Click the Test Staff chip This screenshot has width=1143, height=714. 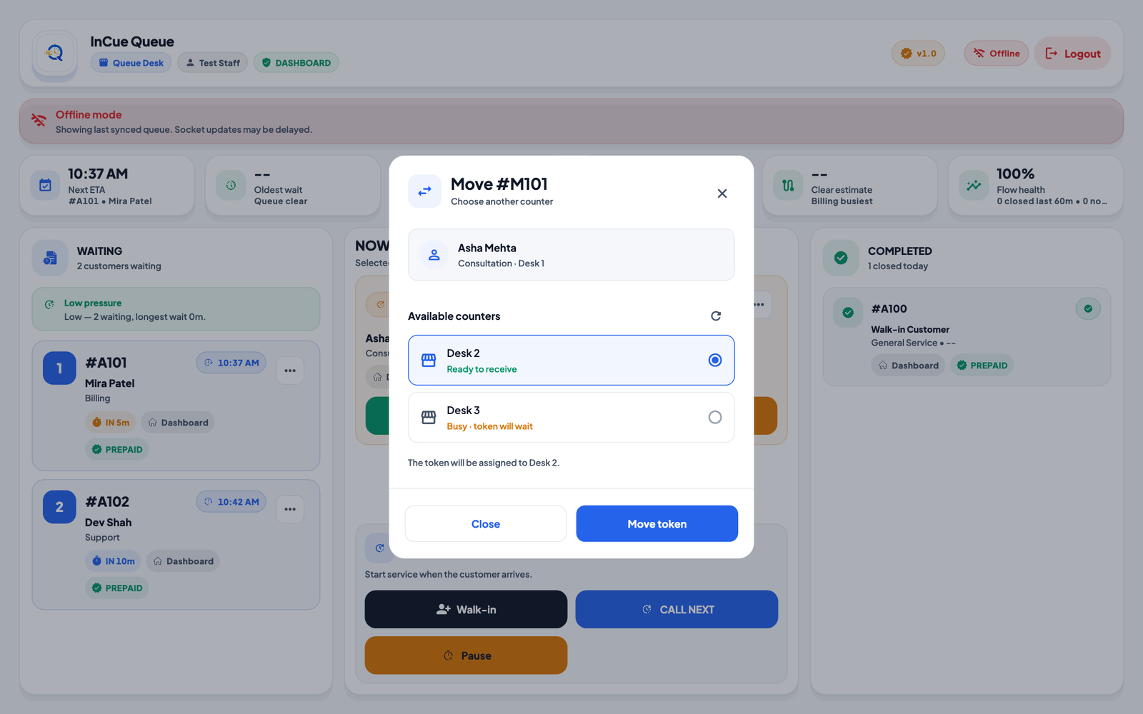click(213, 63)
